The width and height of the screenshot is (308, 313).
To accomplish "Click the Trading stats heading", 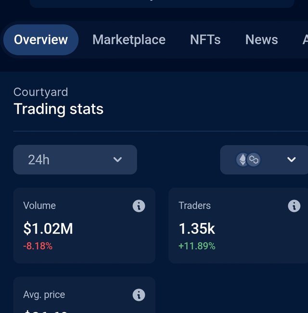I will pos(58,109).
